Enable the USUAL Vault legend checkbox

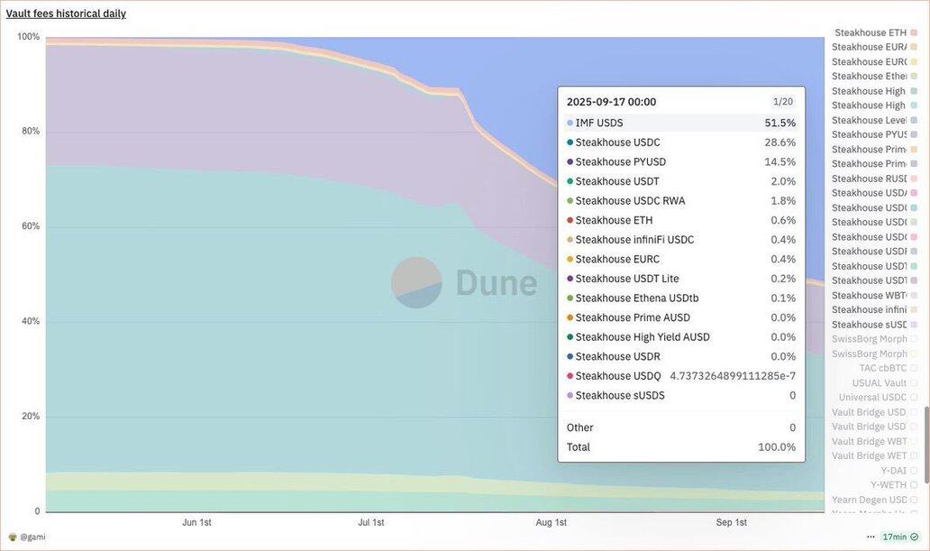[914, 383]
